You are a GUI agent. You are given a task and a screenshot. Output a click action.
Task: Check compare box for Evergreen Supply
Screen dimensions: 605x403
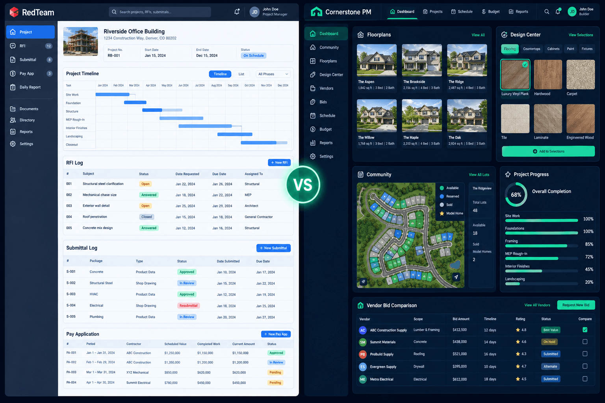point(585,366)
